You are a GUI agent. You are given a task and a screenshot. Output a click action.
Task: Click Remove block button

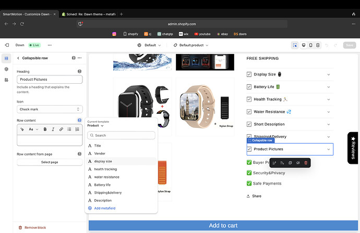pos(32,227)
